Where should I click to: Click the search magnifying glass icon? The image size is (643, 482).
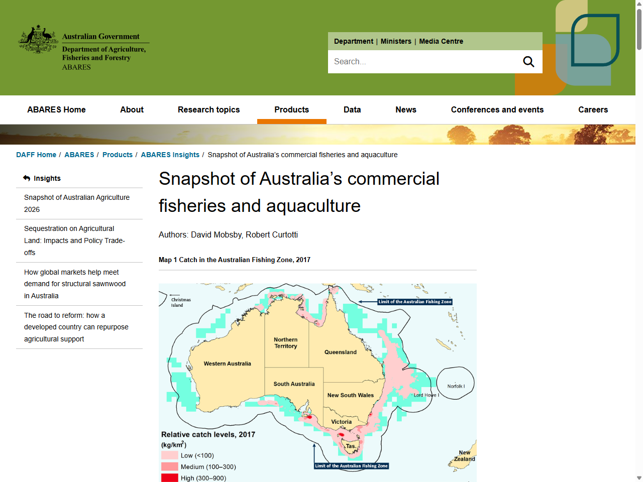pyautogui.click(x=528, y=61)
